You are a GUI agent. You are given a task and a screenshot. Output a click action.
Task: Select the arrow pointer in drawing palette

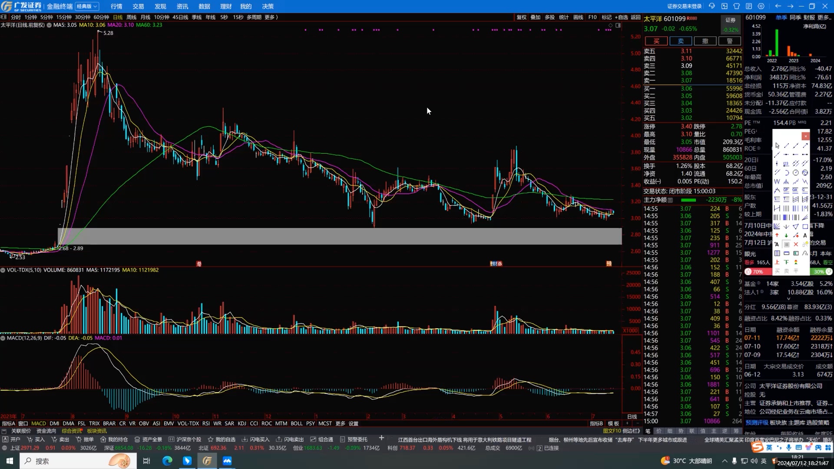click(777, 146)
